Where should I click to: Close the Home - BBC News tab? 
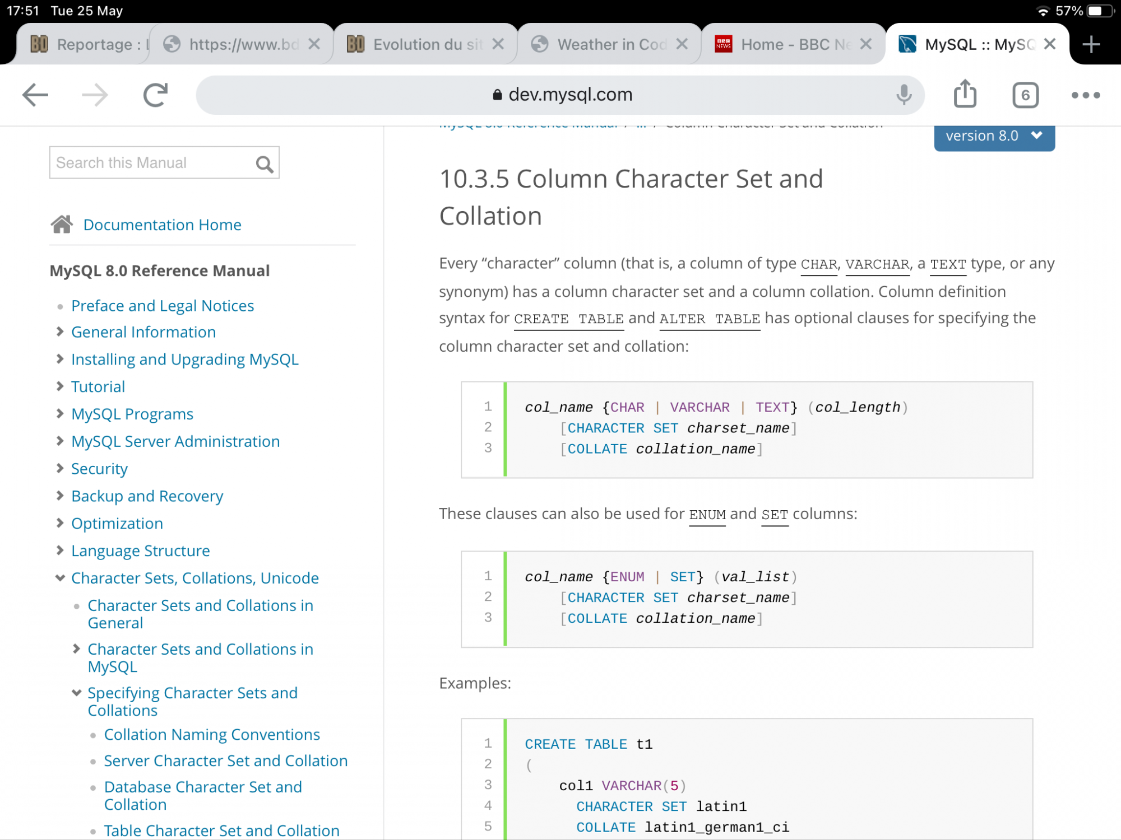pyautogui.click(x=865, y=44)
